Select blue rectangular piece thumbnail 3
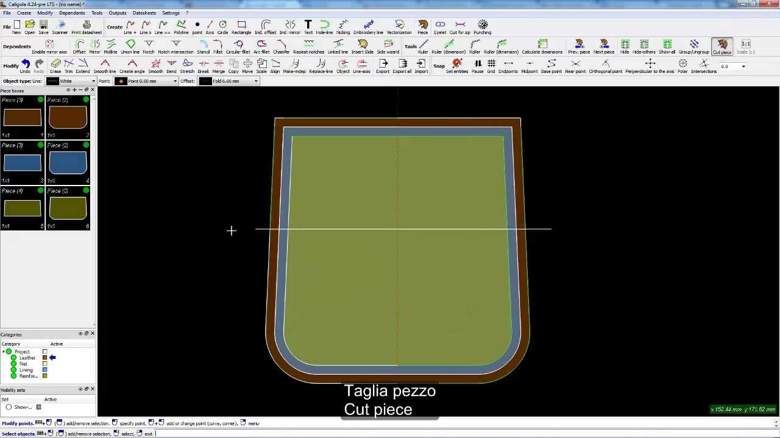Screen dimensions: 780x438 [23, 162]
